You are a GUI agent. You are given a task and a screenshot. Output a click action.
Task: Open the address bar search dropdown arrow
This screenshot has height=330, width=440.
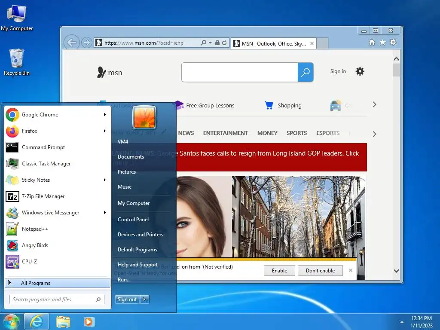tap(210, 43)
